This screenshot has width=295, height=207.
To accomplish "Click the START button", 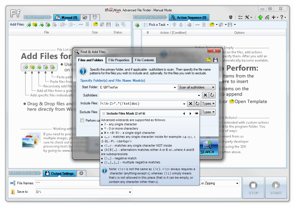I will tap(276, 187).
